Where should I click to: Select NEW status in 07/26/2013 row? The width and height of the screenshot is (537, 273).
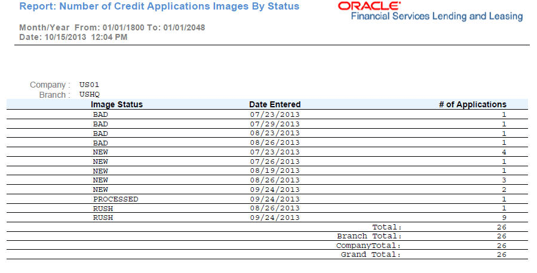[100, 162]
